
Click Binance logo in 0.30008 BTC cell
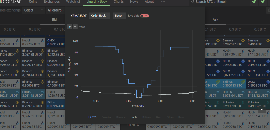[x=43, y=82]
